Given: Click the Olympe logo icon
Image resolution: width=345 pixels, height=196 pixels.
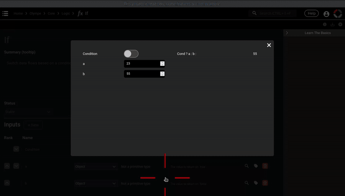Looking at the screenshot, I should 338,14.
